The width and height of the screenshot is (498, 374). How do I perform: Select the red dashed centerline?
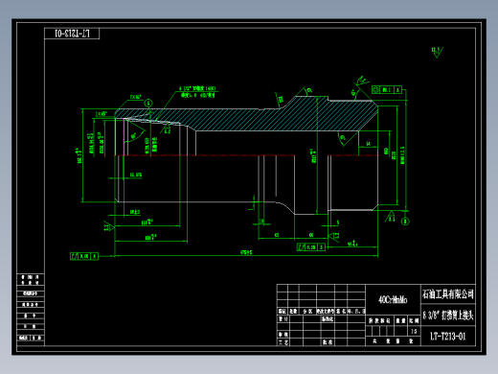click(247, 155)
